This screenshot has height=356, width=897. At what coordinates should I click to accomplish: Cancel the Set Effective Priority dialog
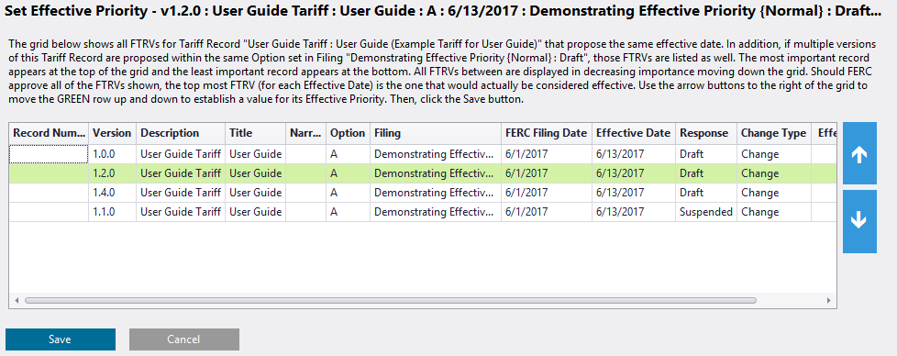click(x=183, y=339)
